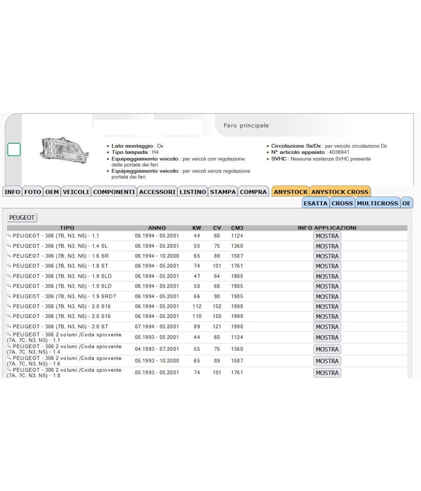Open the MULTICROSS tab
Viewport: 421px width, 491px height.
377,203
